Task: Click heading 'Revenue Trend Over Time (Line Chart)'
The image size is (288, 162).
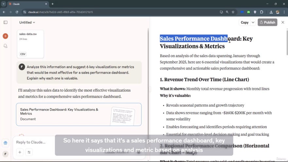Action: click(x=207, y=80)
